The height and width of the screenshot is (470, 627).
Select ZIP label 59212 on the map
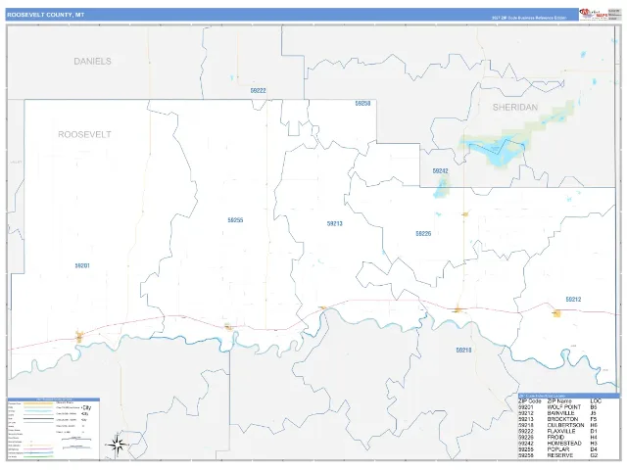pyautogui.click(x=573, y=300)
